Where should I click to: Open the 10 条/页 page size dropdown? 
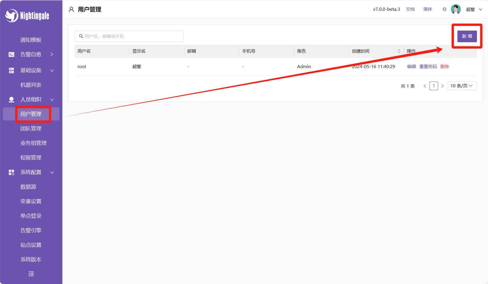pos(462,86)
